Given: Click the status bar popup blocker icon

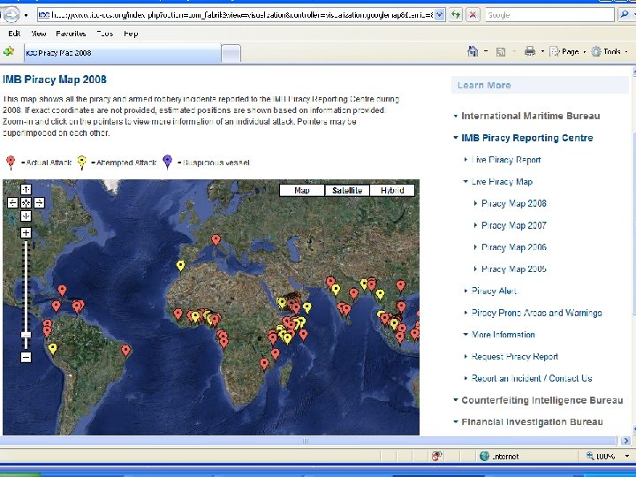Looking at the screenshot, I should 436,457.
